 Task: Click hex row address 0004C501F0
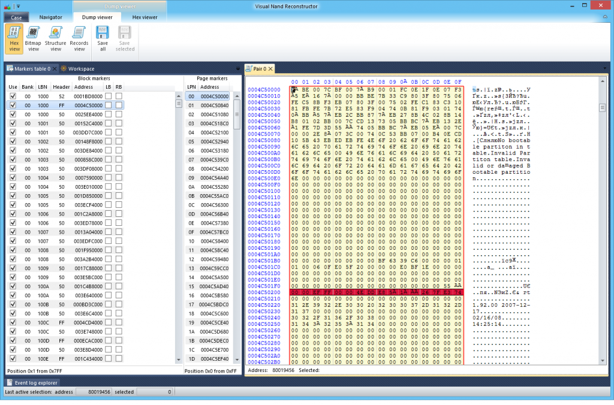[264, 286]
